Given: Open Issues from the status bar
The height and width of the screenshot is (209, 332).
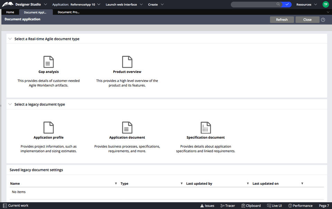Looking at the screenshot, I should click(207, 206).
